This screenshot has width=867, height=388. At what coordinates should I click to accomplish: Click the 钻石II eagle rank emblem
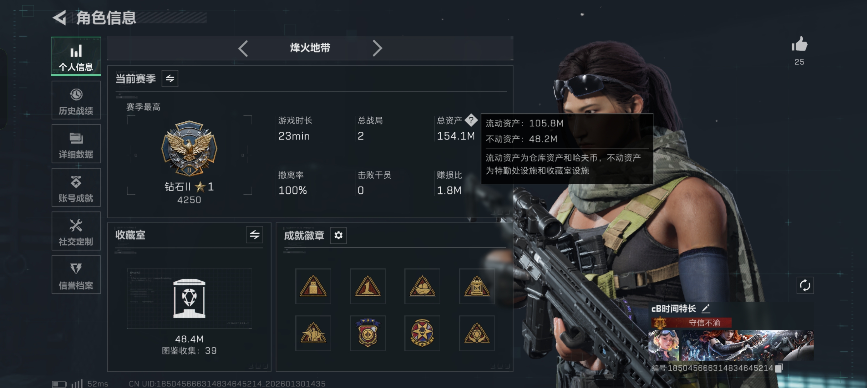(189, 148)
